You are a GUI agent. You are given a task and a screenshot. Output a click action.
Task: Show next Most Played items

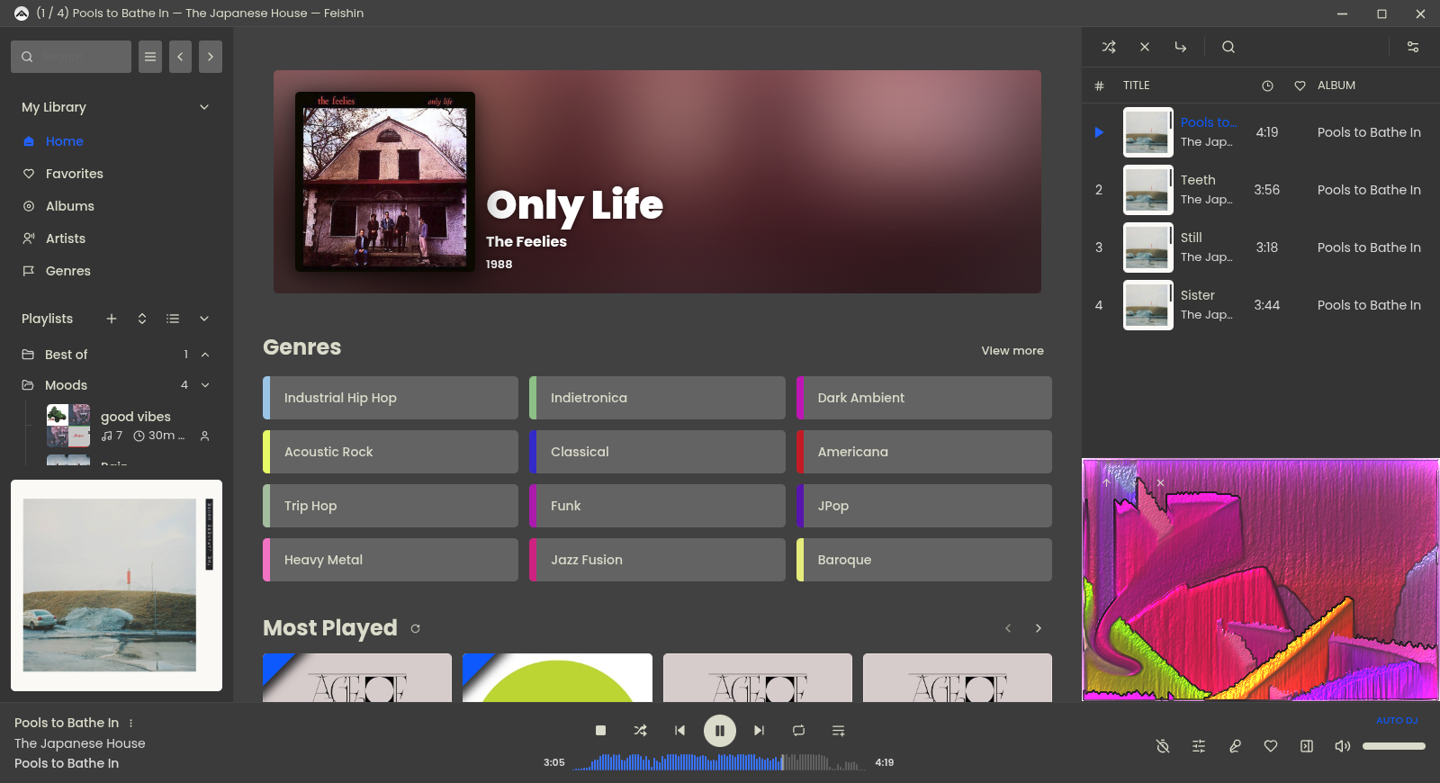pyautogui.click(x=1039, y=628)
